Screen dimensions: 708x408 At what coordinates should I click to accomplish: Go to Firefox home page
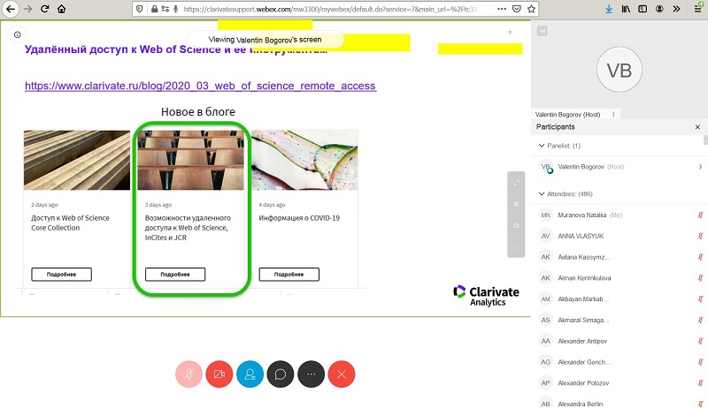pos(60,9)
